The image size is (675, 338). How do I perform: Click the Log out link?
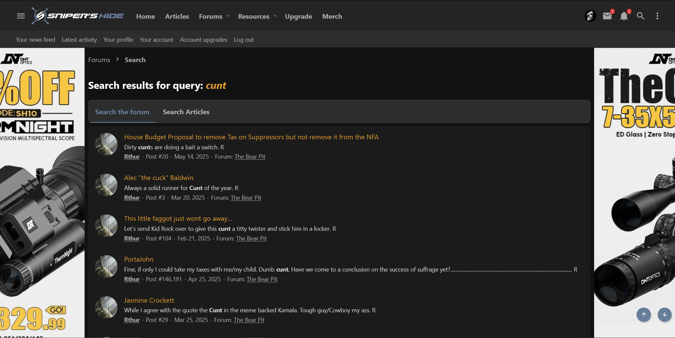[x=244, y=40]
